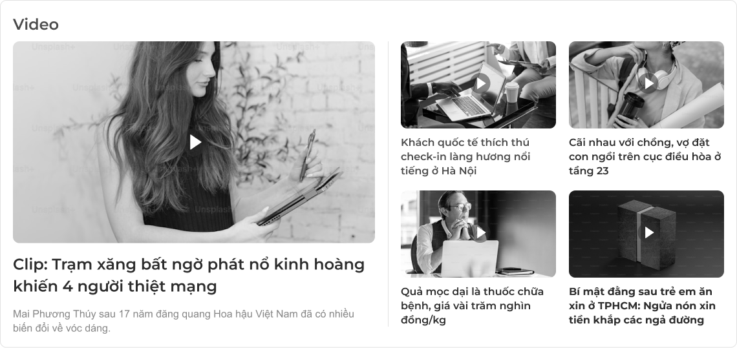Open article 'Khách quốc tế thích thú check-in'
Viewport: 737px width, 348px height.
[x=465, y=156]
